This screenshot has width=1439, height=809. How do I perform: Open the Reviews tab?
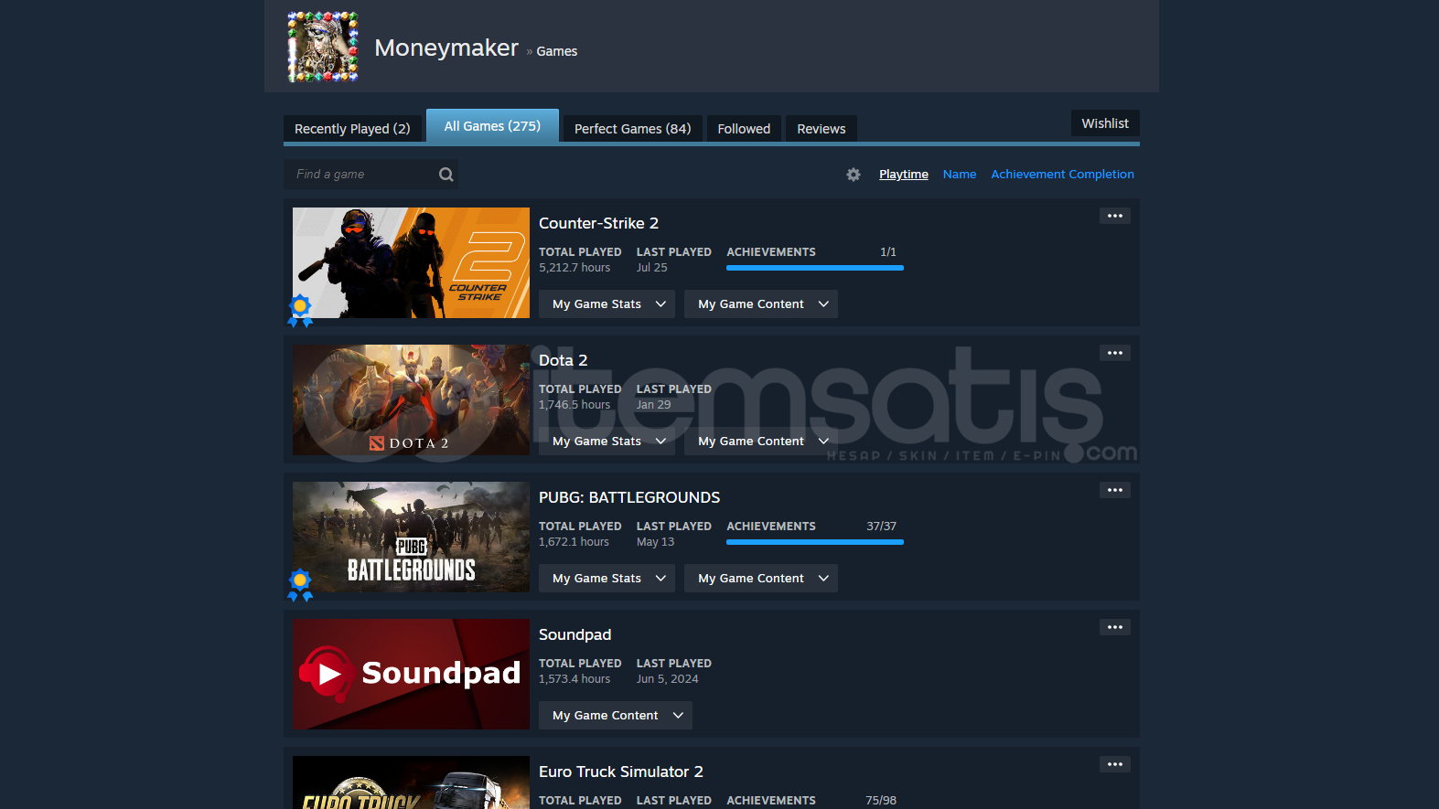[822, 129]
